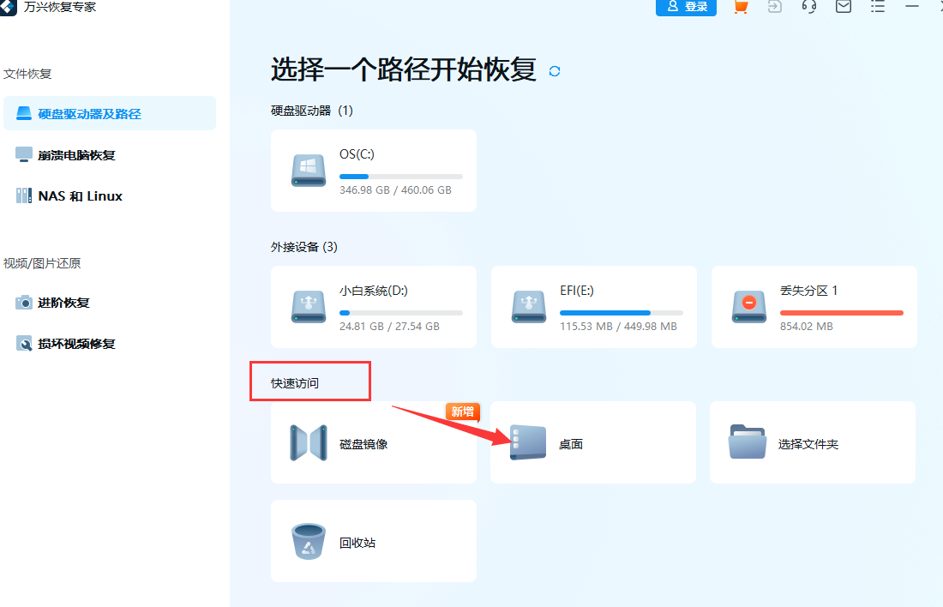Click the 登录 login button
Screen dimensions: 943x607
pos(686,8)
